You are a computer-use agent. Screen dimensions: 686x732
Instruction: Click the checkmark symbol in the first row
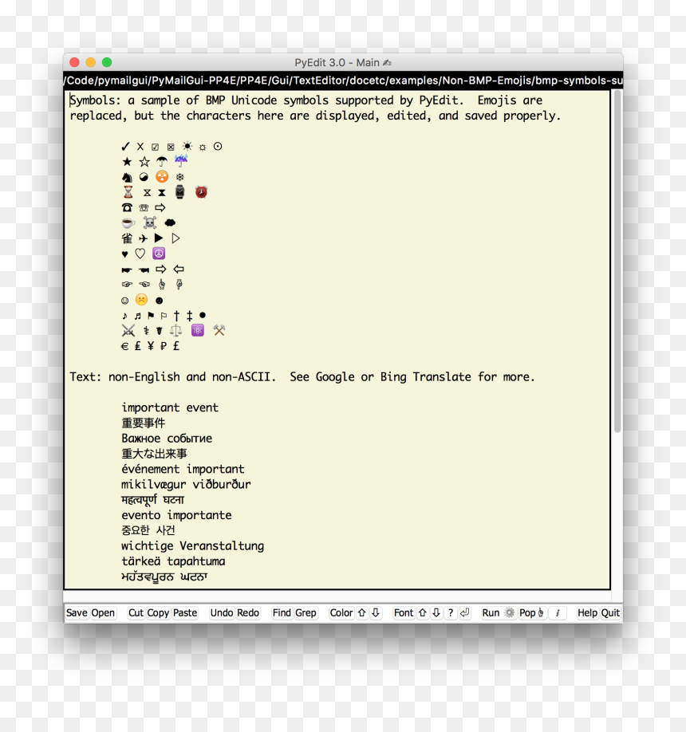click(x=125, y=147)
